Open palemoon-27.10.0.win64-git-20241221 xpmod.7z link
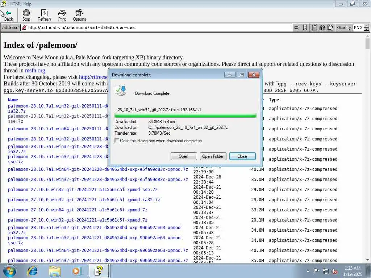This screenshot has width=371, height=278. coord(78,210)
